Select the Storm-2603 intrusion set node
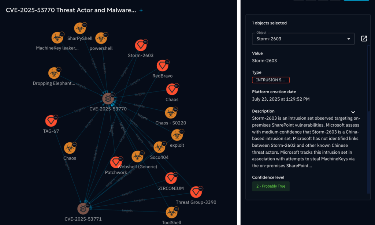 pyautogui.click(x=140, y=46)
